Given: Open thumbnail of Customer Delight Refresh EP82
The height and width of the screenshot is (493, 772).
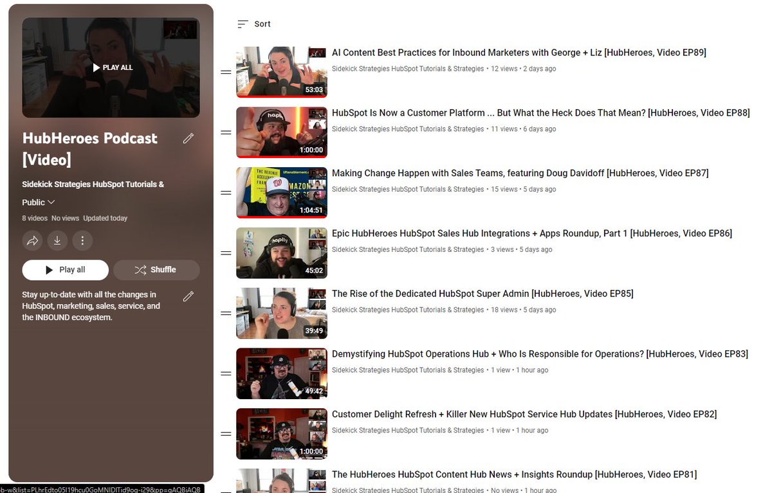Looking at the screenshot, I should (x=281, y=434).
